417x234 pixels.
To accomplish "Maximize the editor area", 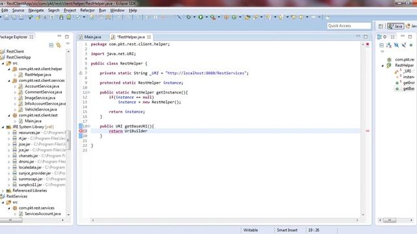I will pos(366,36).
